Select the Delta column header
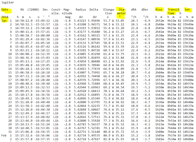The width and height of the screenshot is (196, 142). pyautogui.click(x=94, y=10)
